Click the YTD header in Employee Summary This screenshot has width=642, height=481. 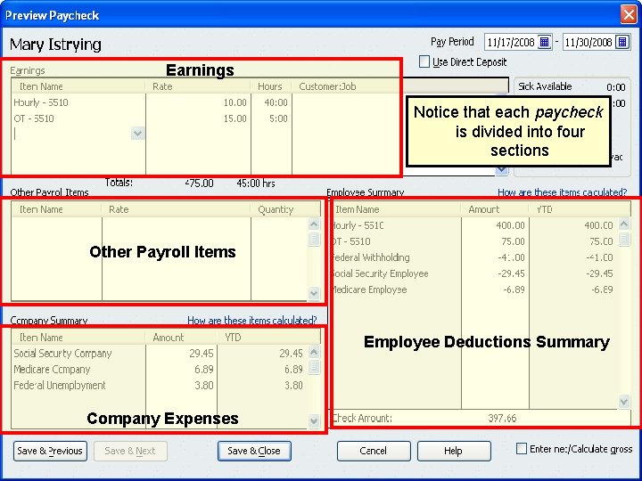(545, 209)
